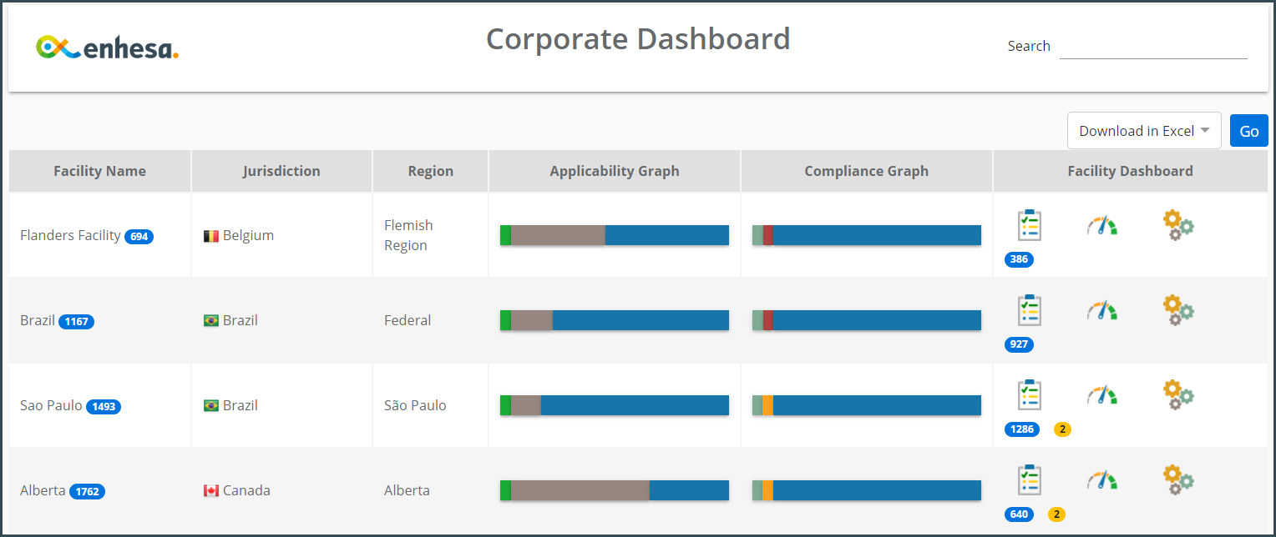Open the Flanders Facility name link
This screenshot has height=537, width=1276.
pos(70,235)
